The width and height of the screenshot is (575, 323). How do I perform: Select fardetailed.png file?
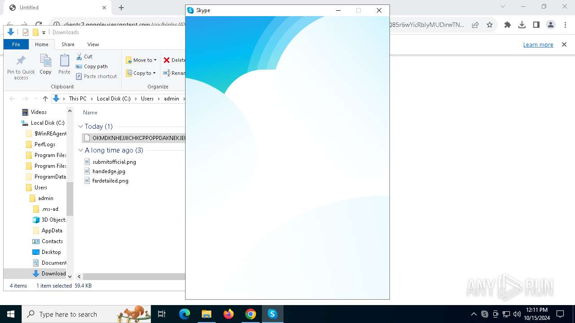point(111,181)
